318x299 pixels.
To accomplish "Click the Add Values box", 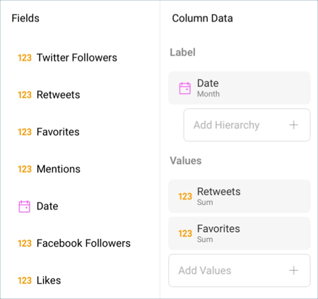I will tap(240, 271).
